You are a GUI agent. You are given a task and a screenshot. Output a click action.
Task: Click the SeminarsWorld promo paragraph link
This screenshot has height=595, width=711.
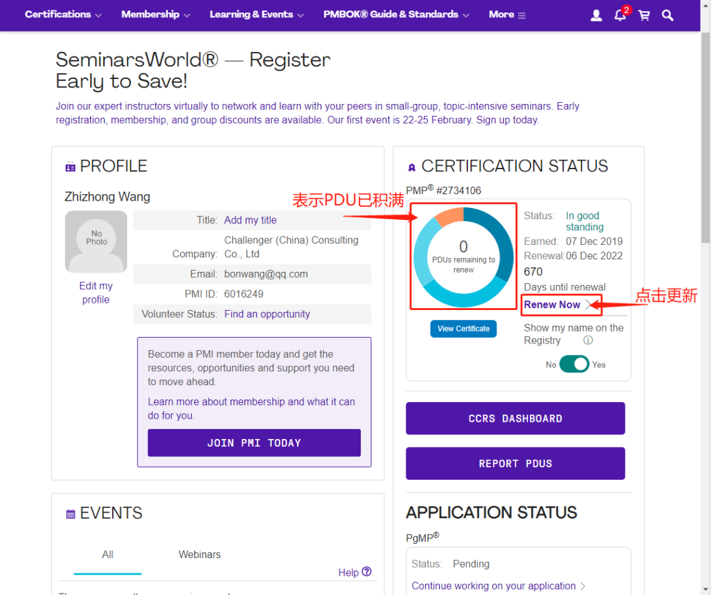[317, 113]
